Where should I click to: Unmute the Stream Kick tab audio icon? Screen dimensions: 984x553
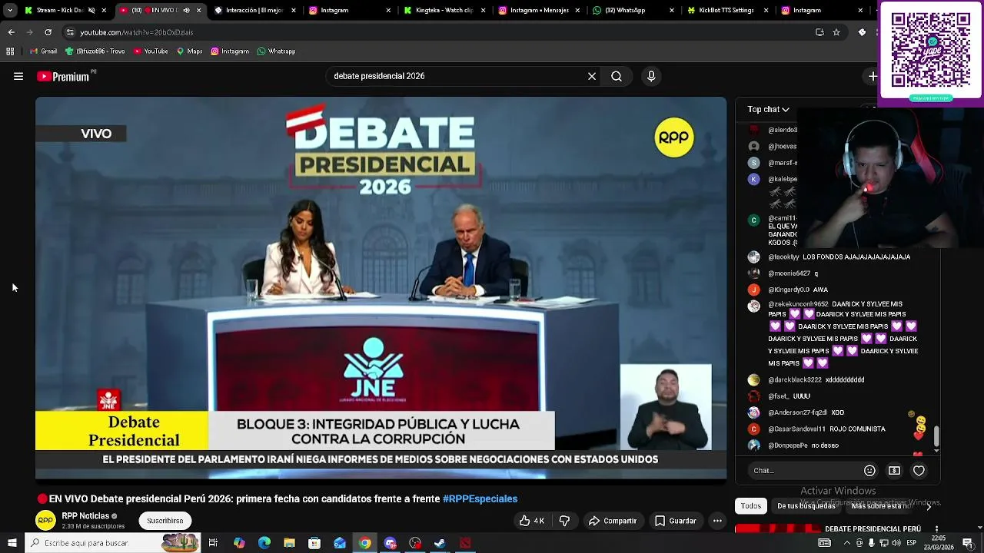(x=91, y=11)
